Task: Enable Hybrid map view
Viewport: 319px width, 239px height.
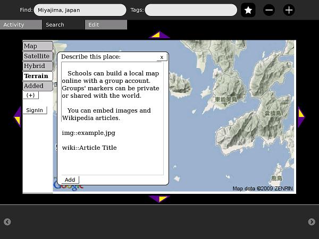Action: [x=38, y=66]
